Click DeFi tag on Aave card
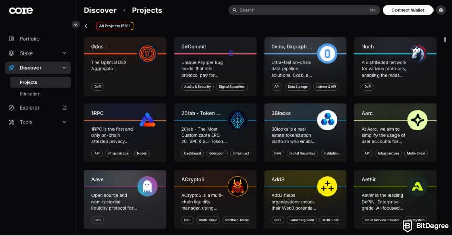 click(x=98, y=220)
